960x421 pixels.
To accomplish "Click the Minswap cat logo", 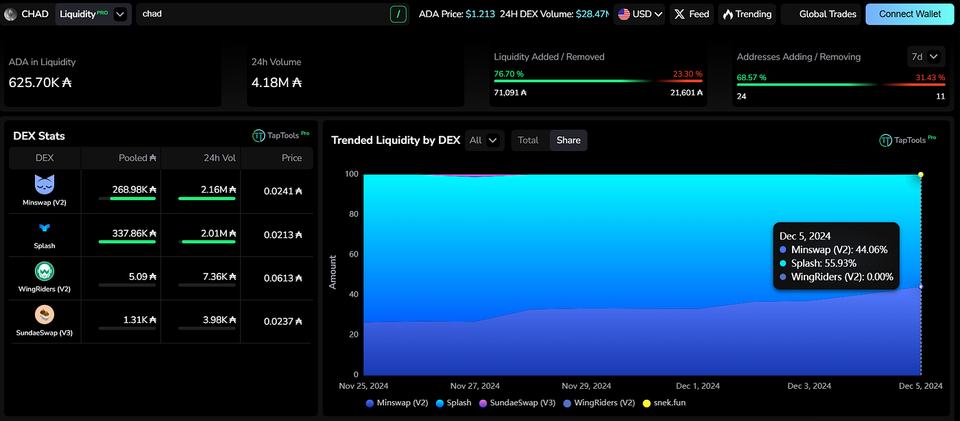I will 45,184.
